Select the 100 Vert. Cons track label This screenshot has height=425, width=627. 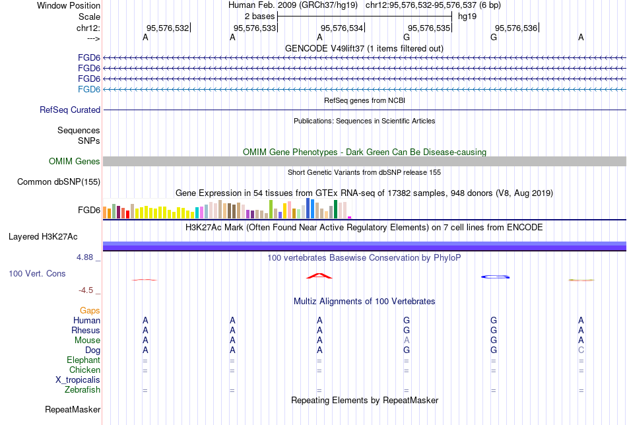tap(37, 274)
